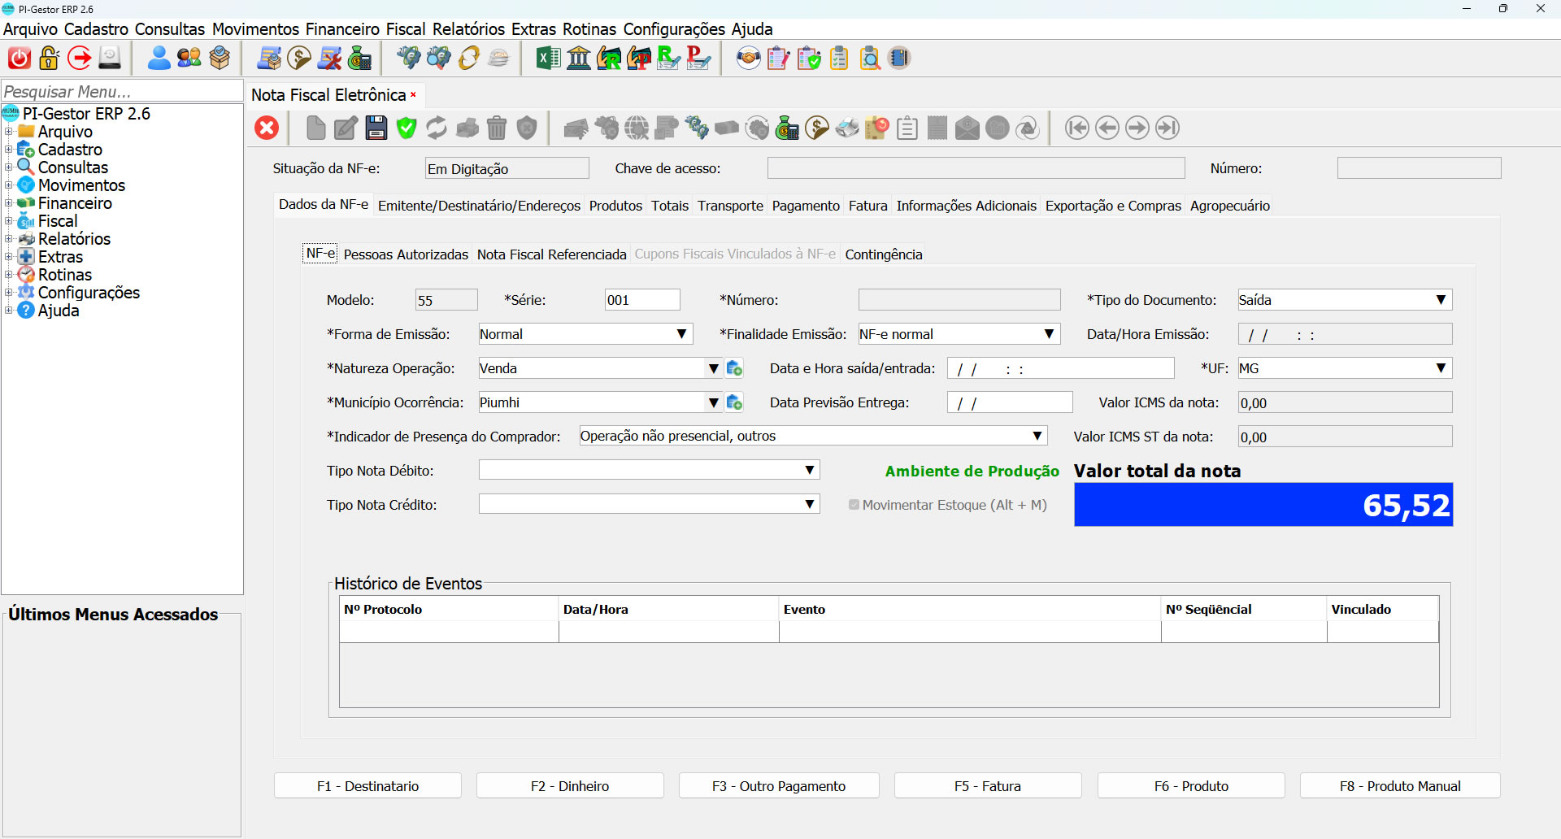
Task: Open the Relatórios menu
Action: [x=468, y=29]
